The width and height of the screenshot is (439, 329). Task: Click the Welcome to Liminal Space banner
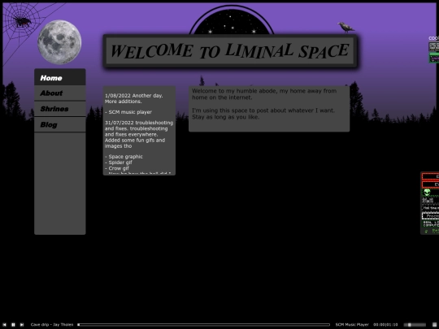pos(230,51)
